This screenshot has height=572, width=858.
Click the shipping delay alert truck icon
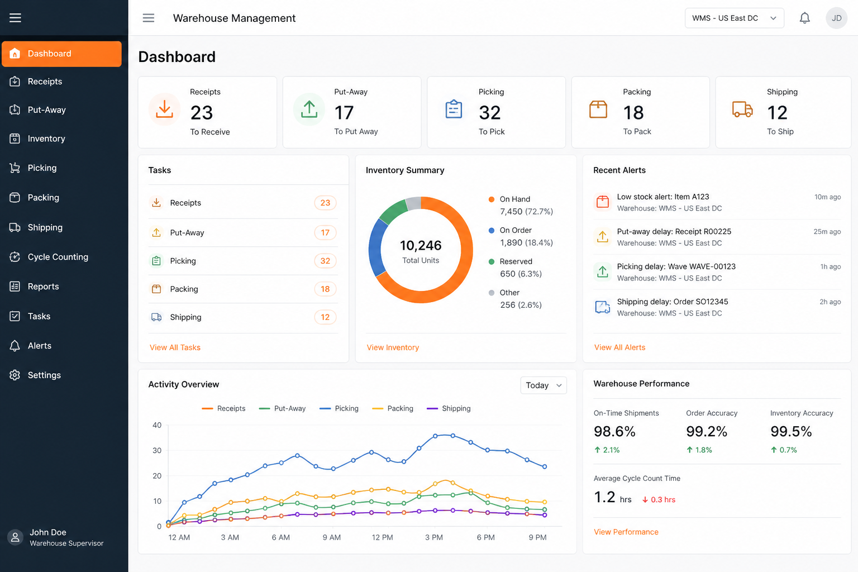[x=603, y=307]
